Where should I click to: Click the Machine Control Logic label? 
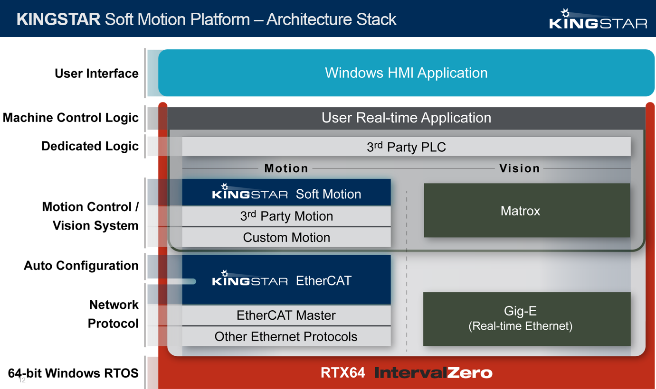click(x=71, y=118)
